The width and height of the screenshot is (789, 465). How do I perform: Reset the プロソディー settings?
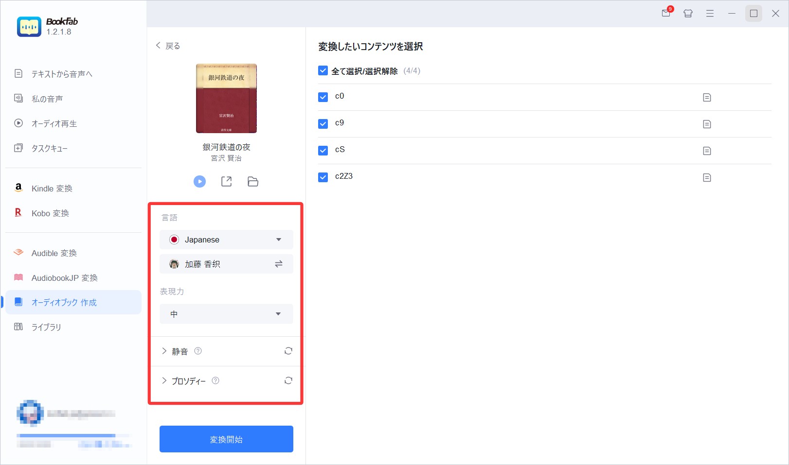(288, 380)
